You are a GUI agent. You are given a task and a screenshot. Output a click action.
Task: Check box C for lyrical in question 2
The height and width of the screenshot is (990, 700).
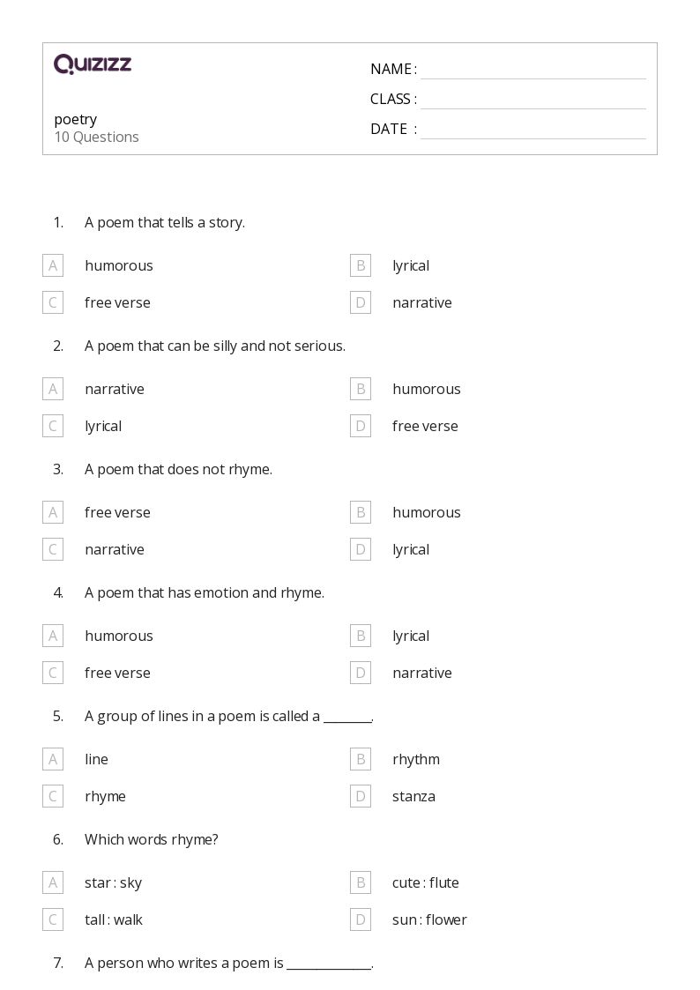53,426
